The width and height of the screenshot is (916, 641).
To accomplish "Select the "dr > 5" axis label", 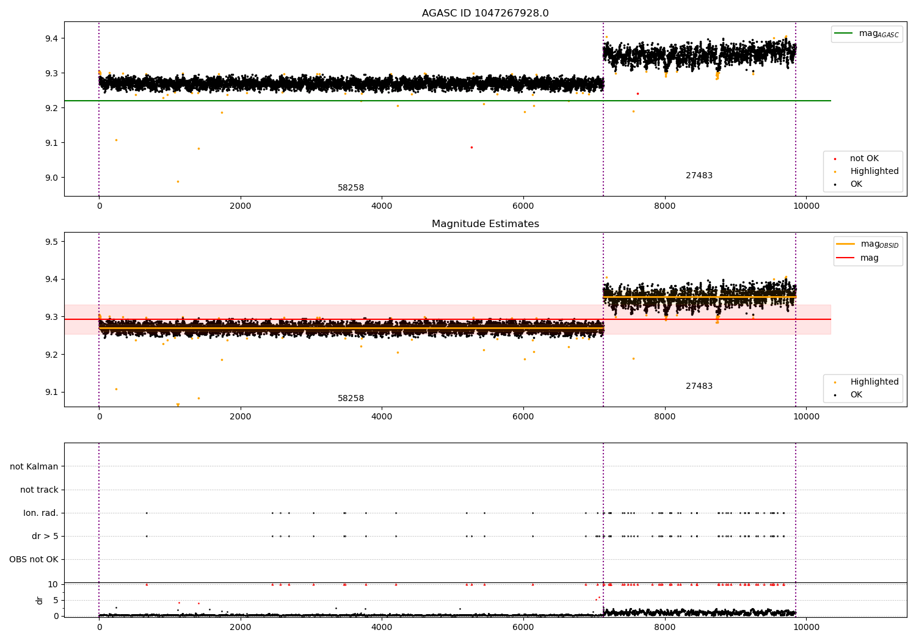I will 45,536.
